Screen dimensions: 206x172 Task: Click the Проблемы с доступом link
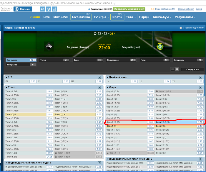click(x=6, y=9)
